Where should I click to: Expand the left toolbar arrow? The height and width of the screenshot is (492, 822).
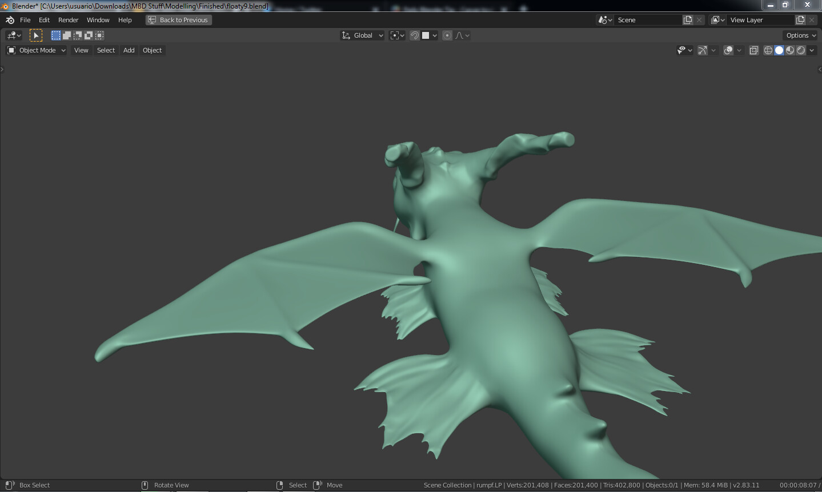tap(2, 70)
